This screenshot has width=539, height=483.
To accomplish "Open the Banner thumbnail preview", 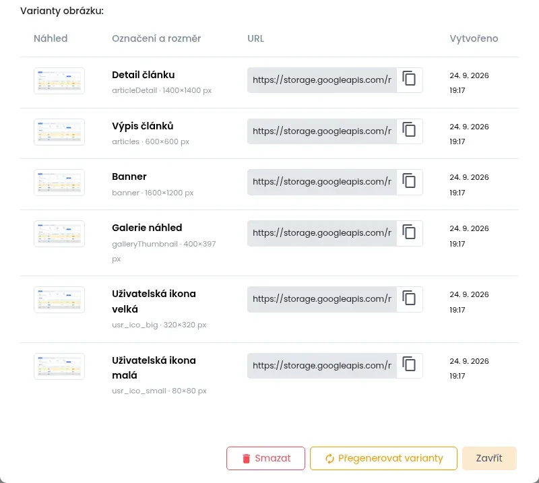I will pos(59,183).
